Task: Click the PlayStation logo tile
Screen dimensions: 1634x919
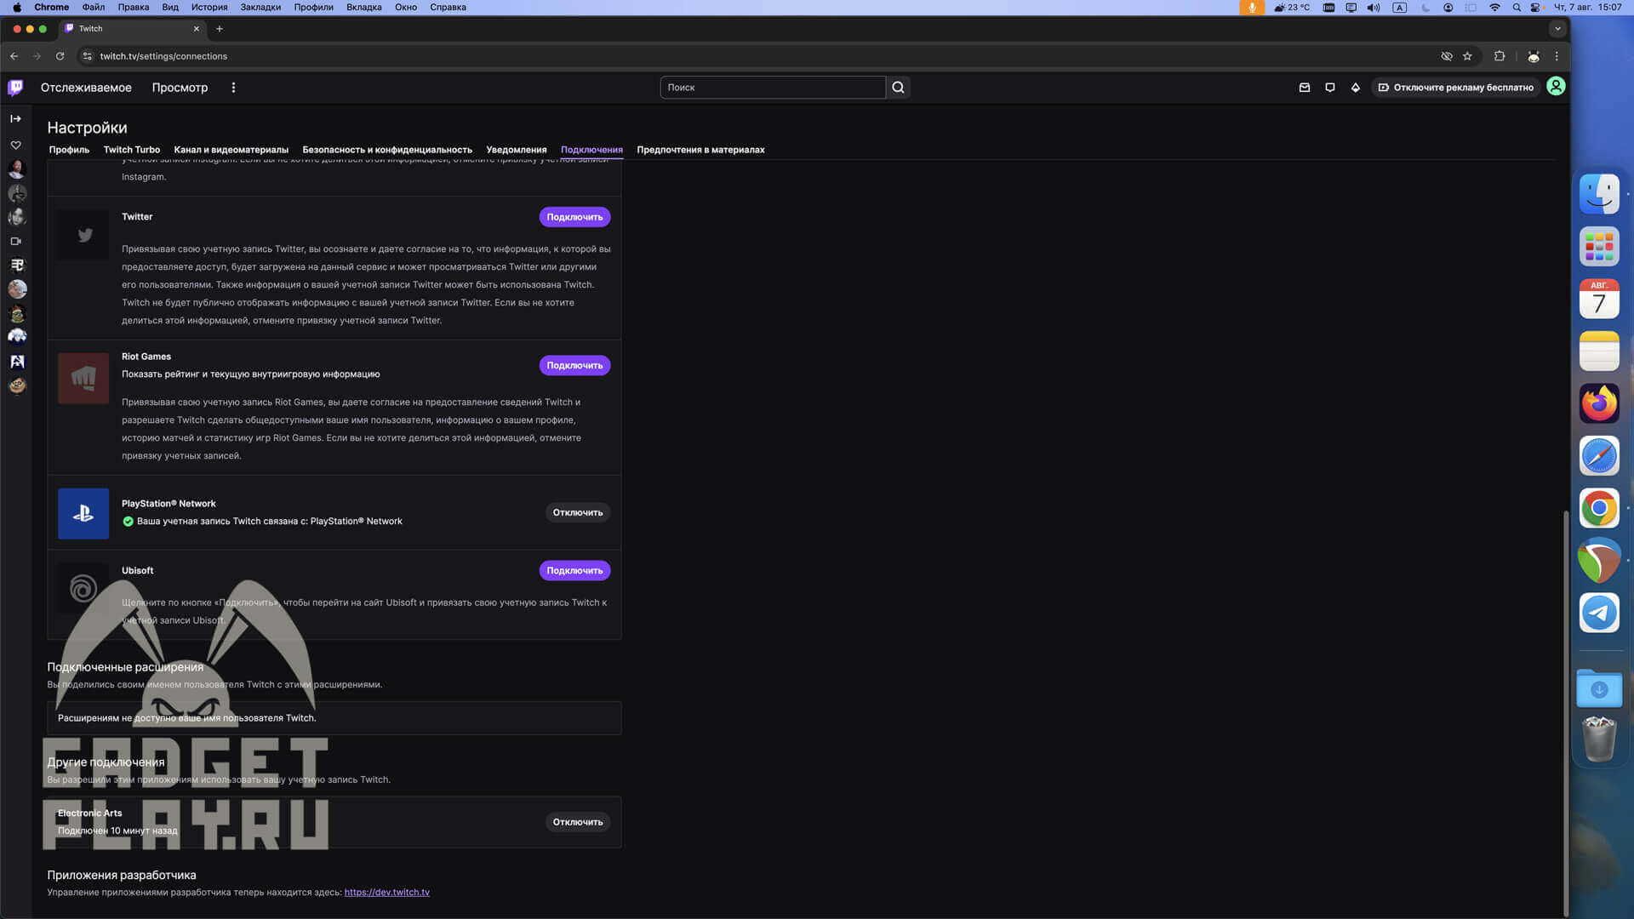Action: point(83,513)
